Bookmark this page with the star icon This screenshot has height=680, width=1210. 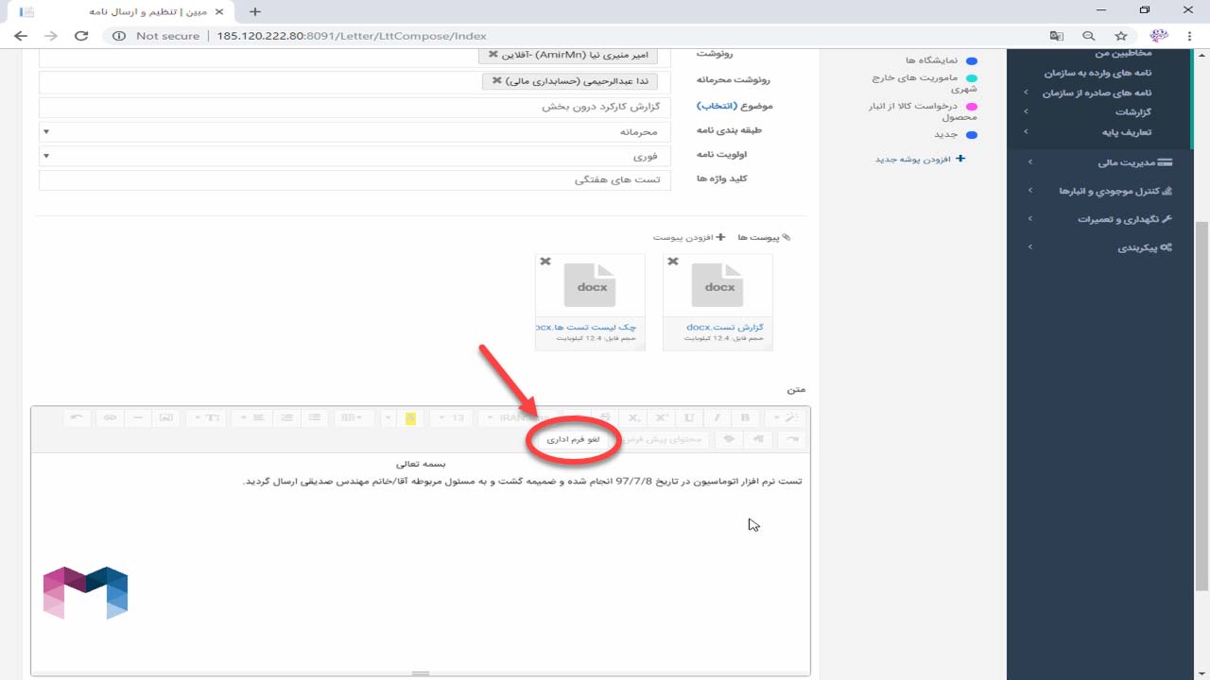tap(1121, 36)
